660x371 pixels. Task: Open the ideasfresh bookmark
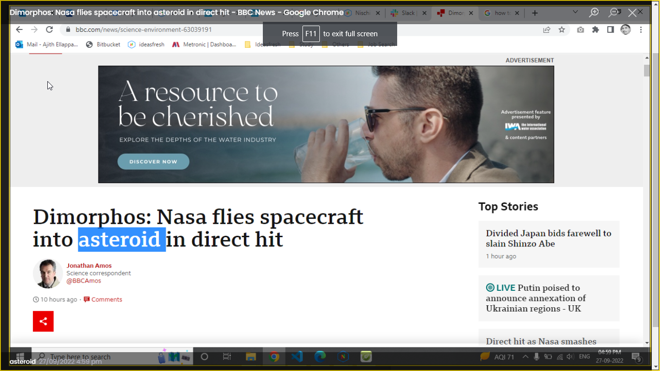[x=146, y=44]
